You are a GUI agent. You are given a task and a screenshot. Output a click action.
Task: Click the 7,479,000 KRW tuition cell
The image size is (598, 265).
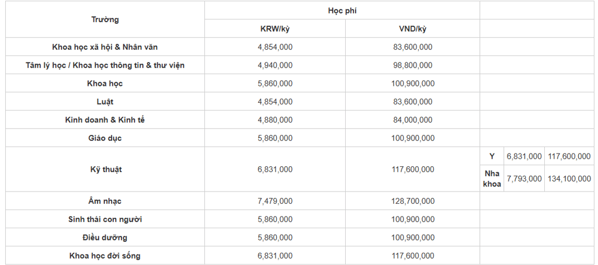pyautogui.click(x=275, y=201)
